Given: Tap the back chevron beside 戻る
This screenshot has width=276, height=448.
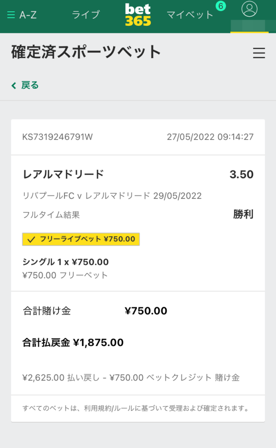Looking at the screenshot, I should coord(12,85).
